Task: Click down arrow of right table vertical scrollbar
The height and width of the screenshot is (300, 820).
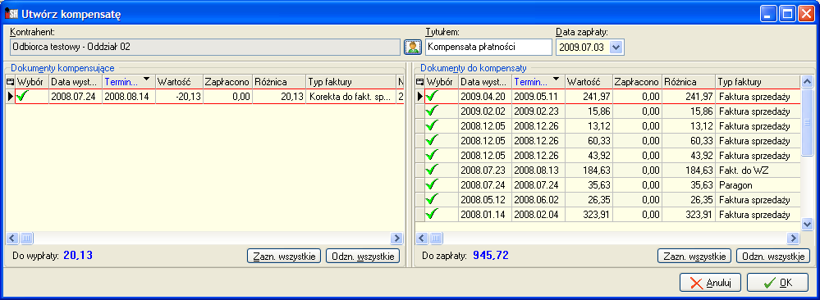Action: pos(807,224)
